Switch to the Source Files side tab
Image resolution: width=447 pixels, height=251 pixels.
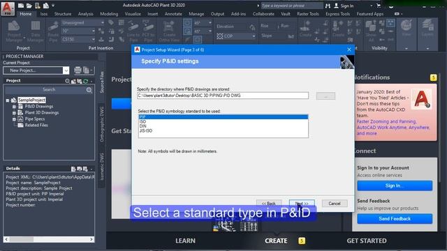102,82
